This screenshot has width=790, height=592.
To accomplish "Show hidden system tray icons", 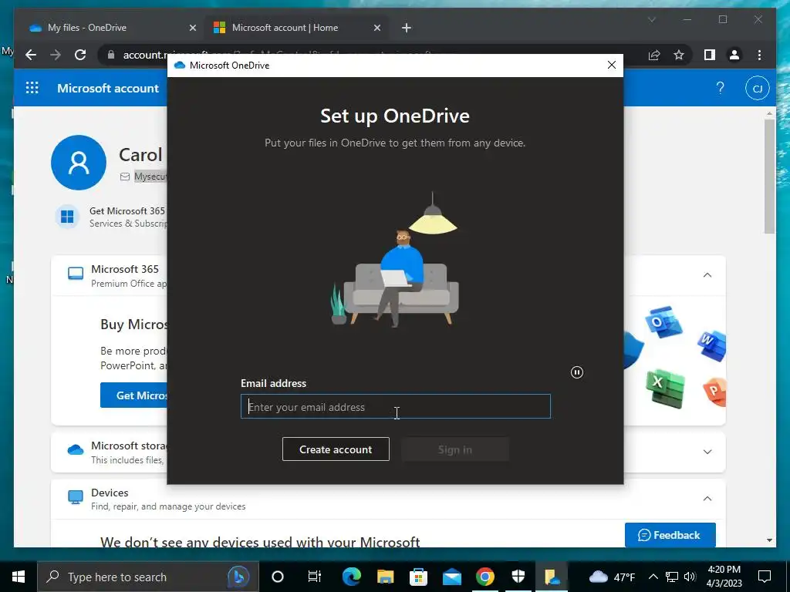I will (x=653, y=577).
